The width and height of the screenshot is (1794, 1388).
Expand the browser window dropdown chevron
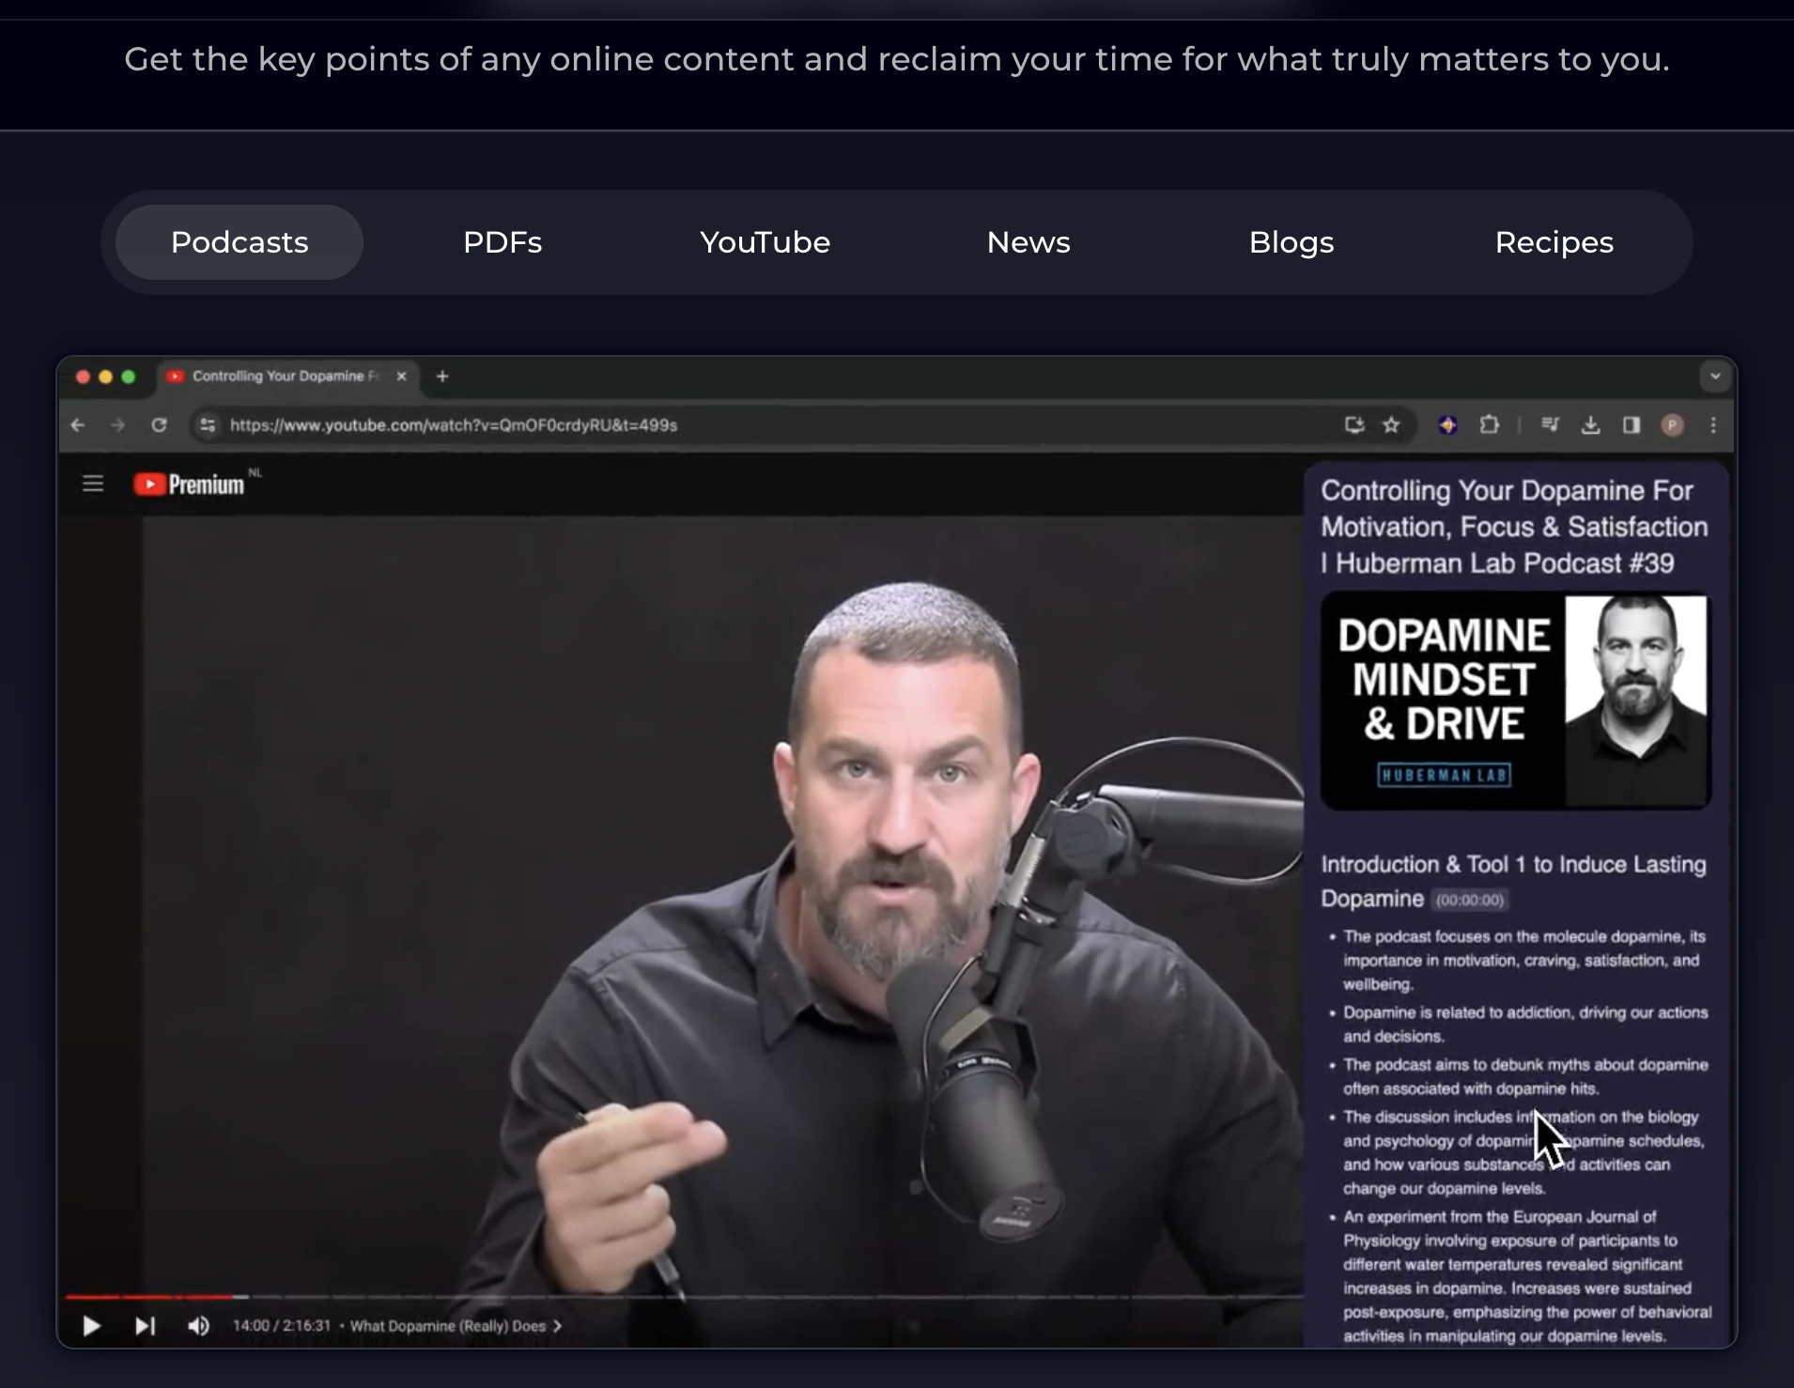pos(1715,377)
